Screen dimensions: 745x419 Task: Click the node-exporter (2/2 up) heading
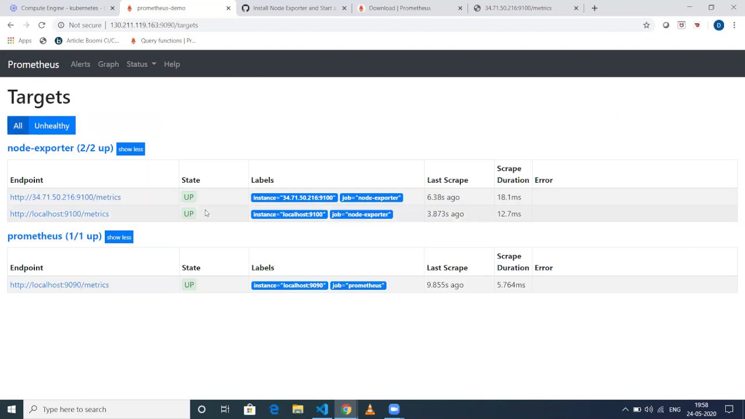[x=61, y=148]
